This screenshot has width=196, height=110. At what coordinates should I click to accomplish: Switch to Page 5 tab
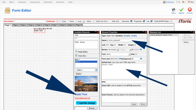pyautogui.click(x=39, y=25)
